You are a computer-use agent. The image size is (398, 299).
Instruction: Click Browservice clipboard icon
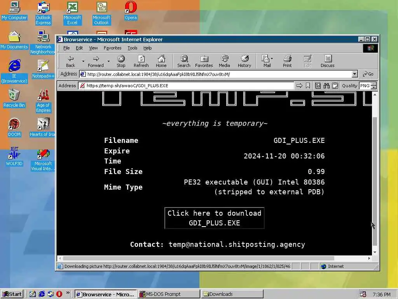click(335, 86)
